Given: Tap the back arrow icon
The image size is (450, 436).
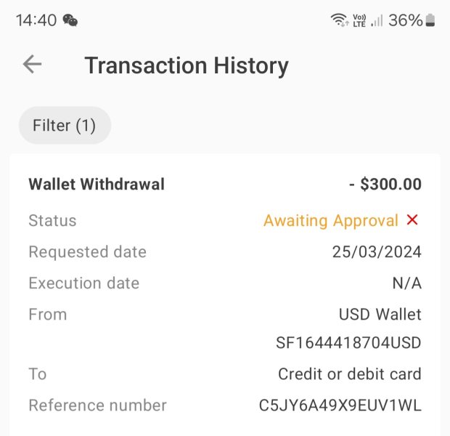Looking at the screenshot, I should click(x=32, y=65).
